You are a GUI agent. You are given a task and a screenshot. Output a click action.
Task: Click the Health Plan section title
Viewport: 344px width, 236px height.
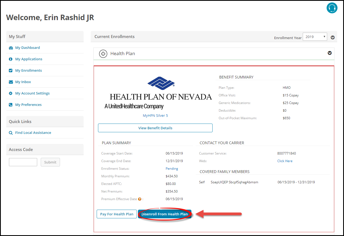point(123,54)
